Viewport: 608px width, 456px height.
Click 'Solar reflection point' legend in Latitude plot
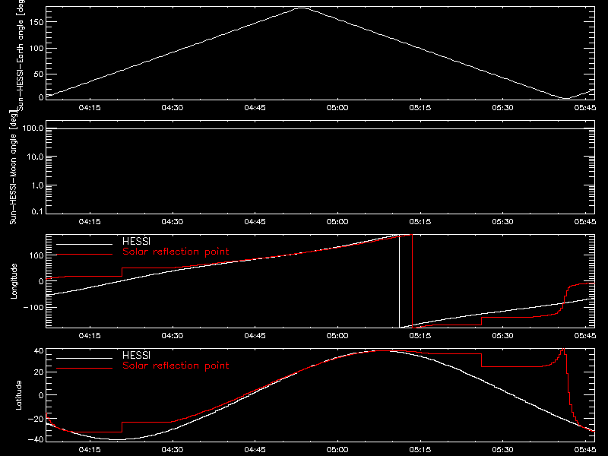point(176,366)
